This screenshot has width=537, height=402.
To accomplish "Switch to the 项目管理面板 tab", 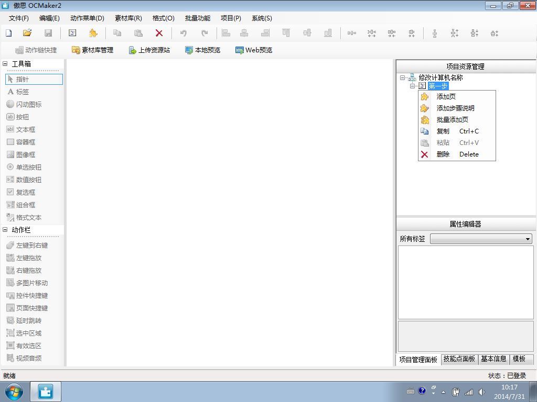I will click(x=418, y=360).
